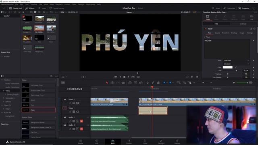Click the speaker volume icon

(234, 83)
